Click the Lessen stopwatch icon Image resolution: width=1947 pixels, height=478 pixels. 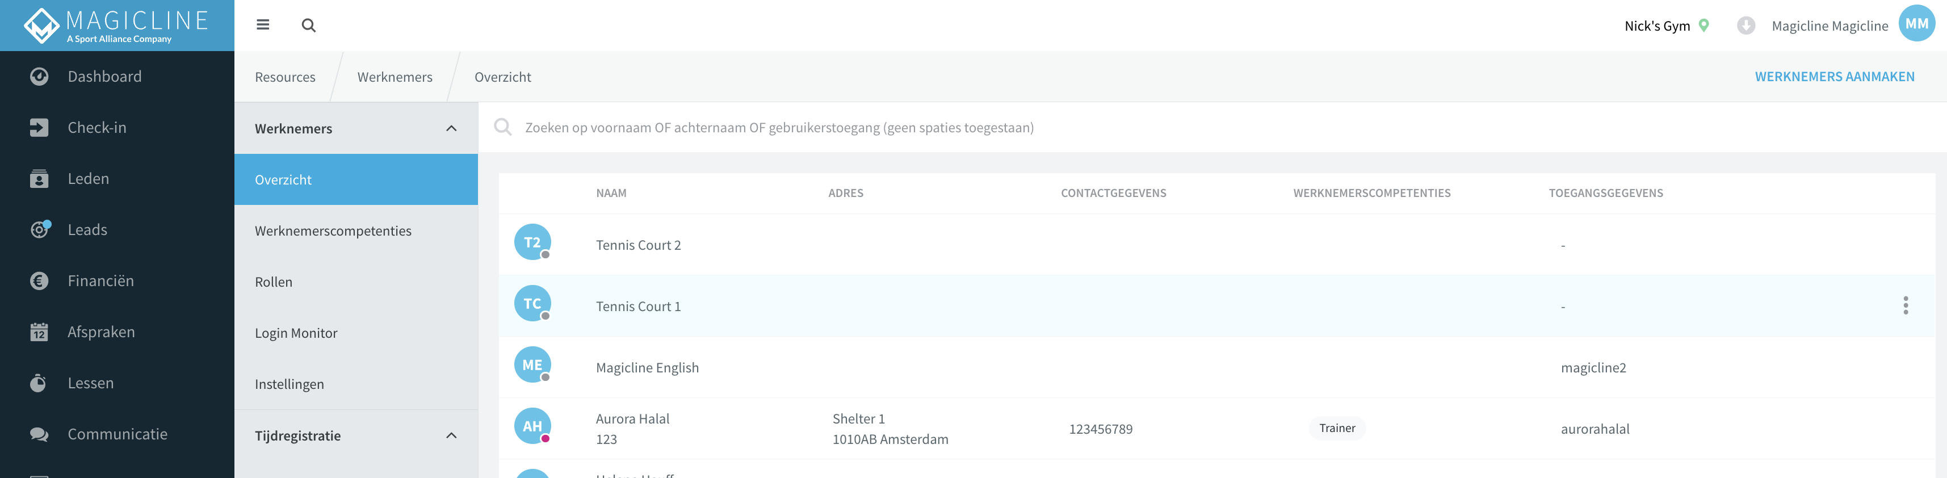[x=39, y=383]
